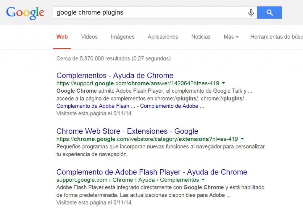303x216 pixels.
Task: Select the Web results tab
Action: (x=62, y=37)
